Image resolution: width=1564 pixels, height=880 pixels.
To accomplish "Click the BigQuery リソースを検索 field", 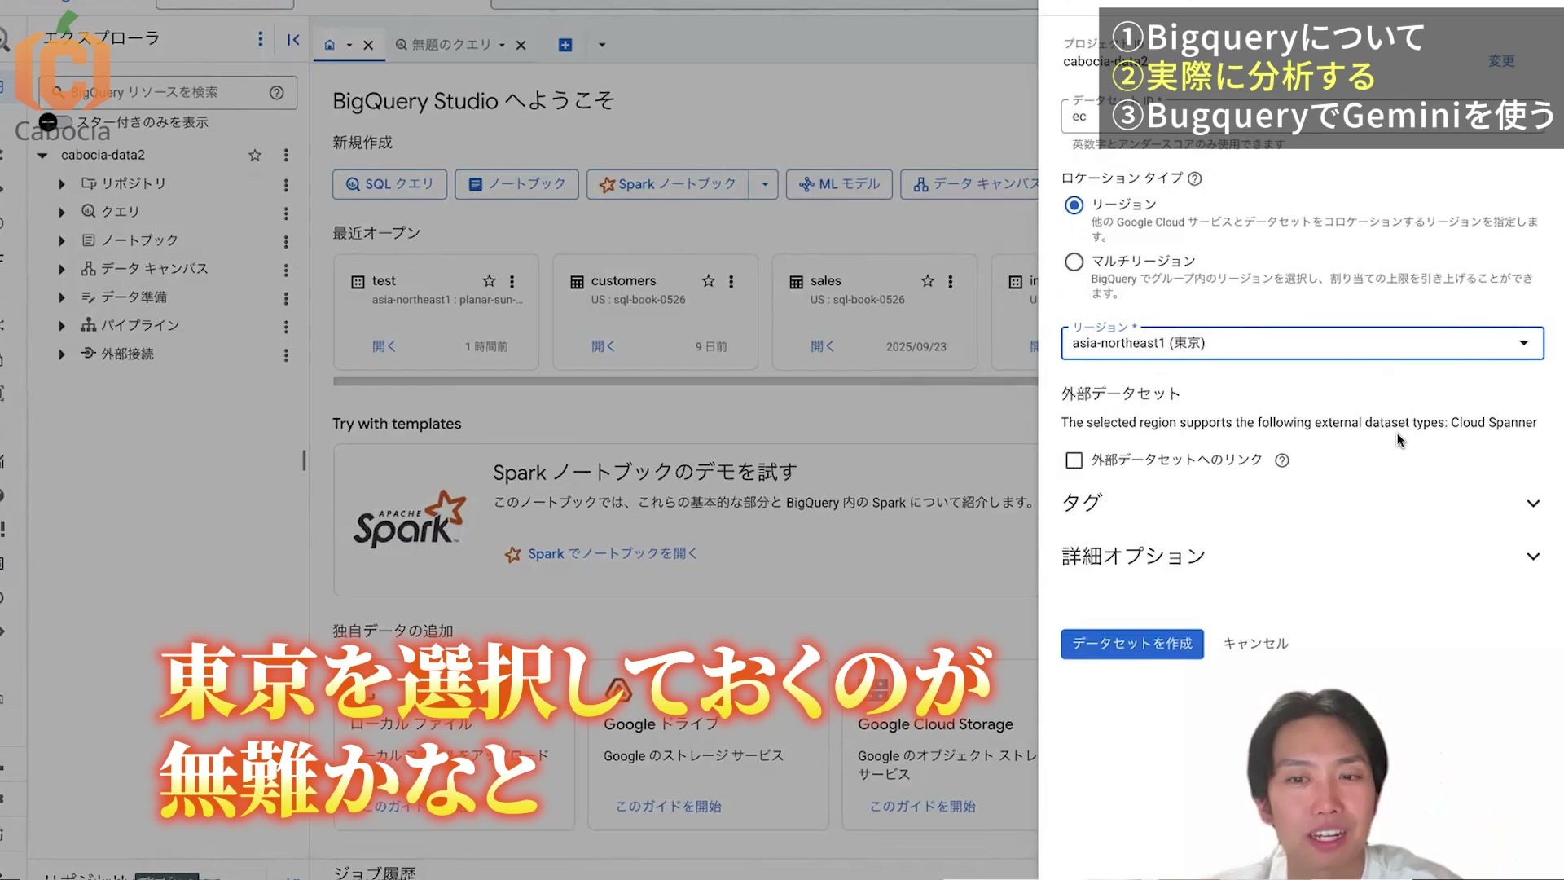I will tap(167, 93).
